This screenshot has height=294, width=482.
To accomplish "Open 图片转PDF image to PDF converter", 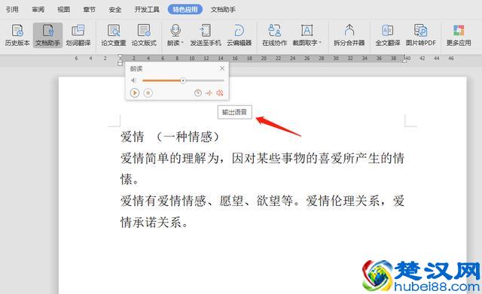I will coord(420,35).
